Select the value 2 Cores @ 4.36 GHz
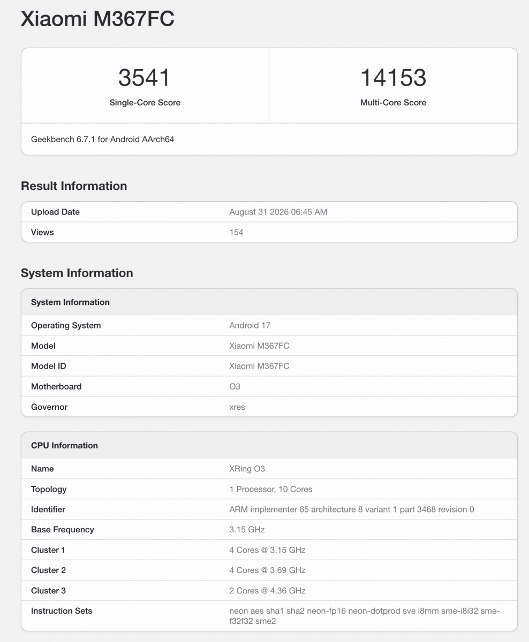Screen dimensions: 529x642 click(267, 591)
